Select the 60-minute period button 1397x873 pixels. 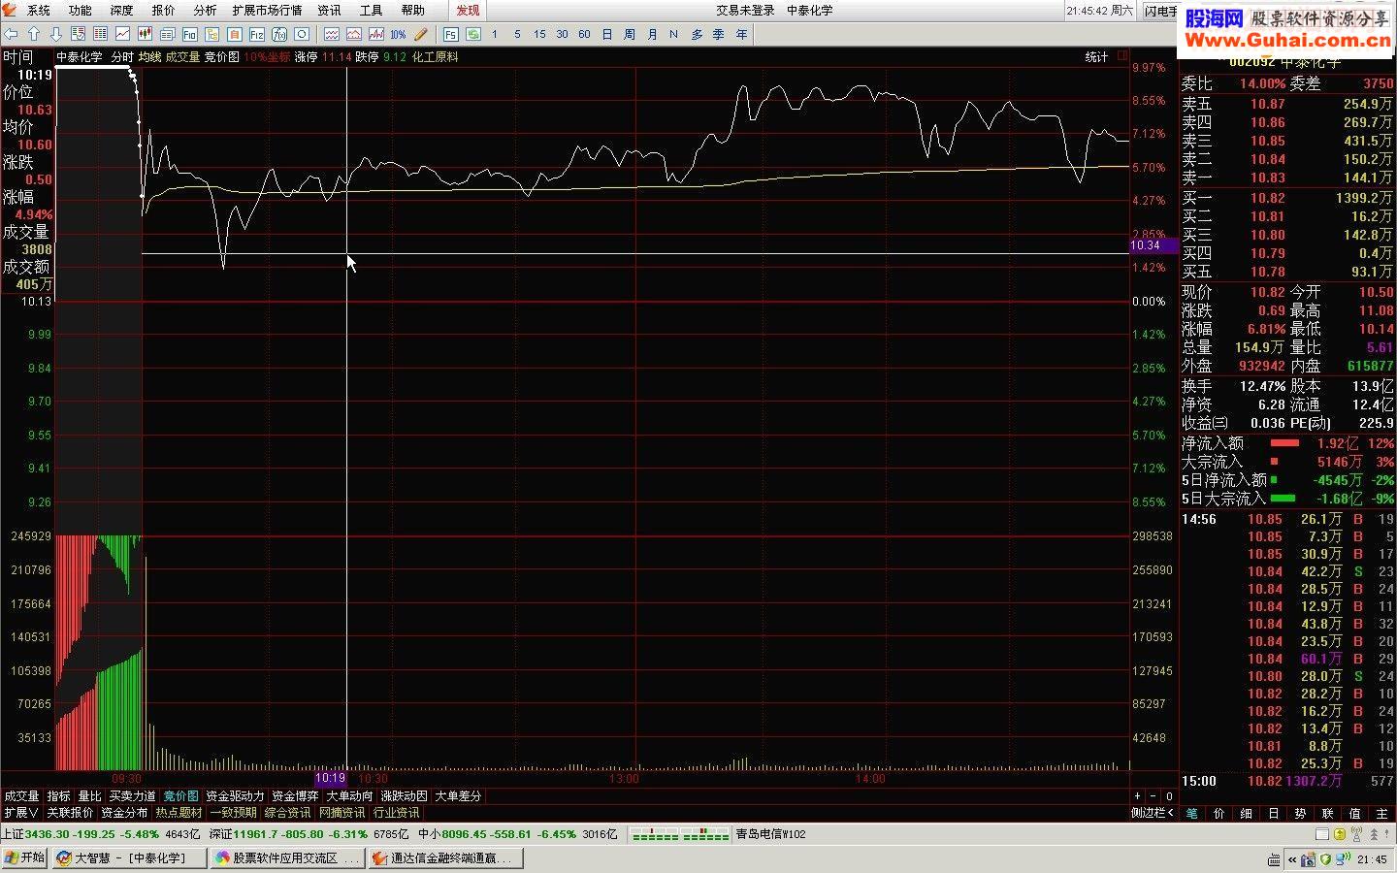[x=584, y=34]
